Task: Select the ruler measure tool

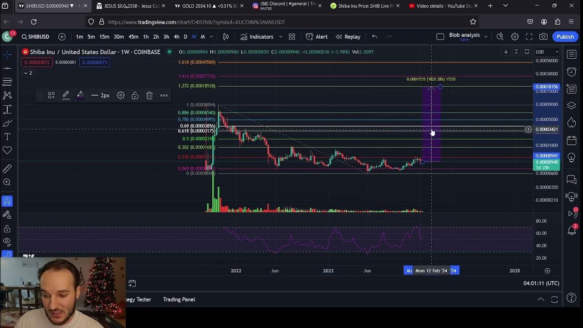Action: coord(7,169)
